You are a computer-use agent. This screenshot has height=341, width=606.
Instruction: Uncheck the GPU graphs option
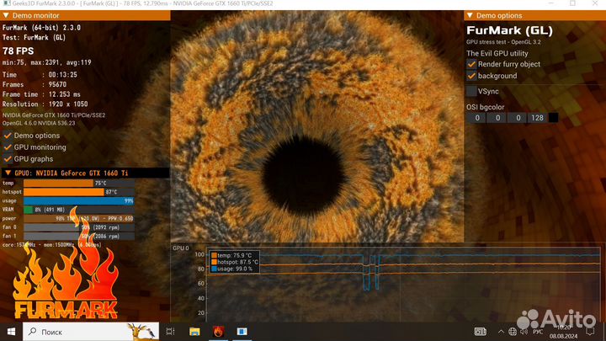[x=8, y=158]
